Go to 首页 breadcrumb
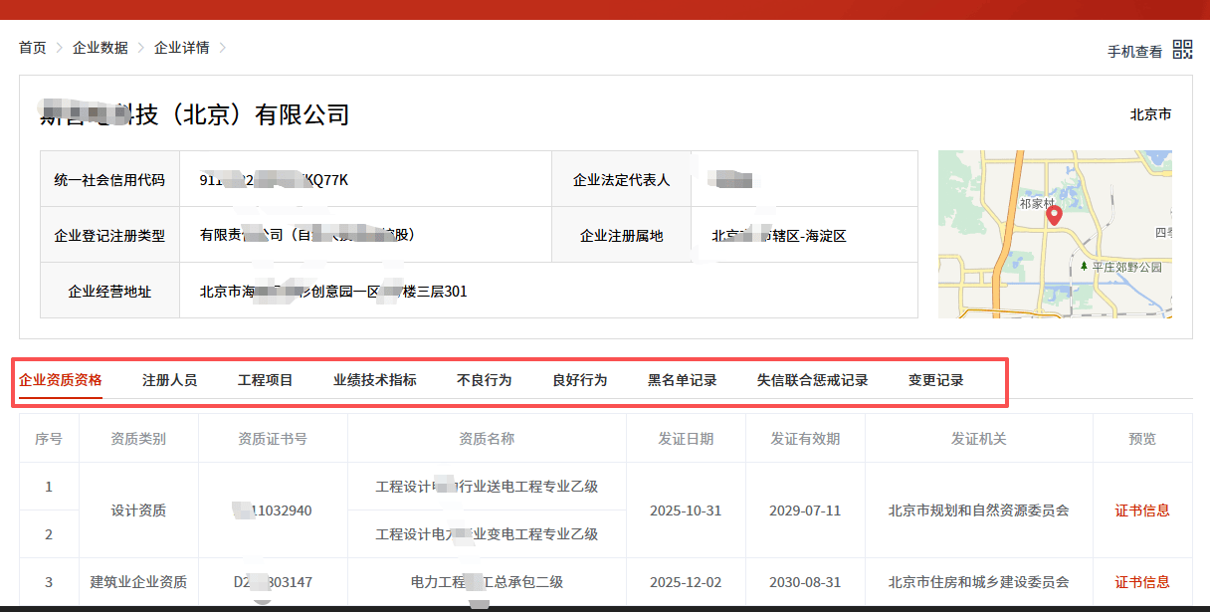Screen dimensions: 1210x612 tap(33, 48)
